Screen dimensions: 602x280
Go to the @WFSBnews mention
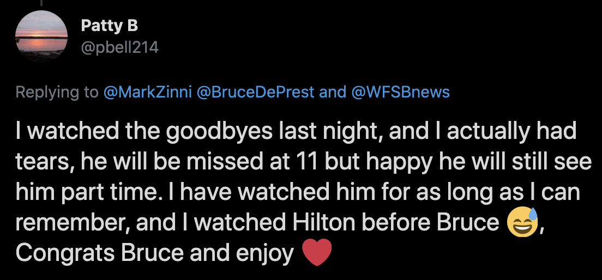click(x=400, y=92)
